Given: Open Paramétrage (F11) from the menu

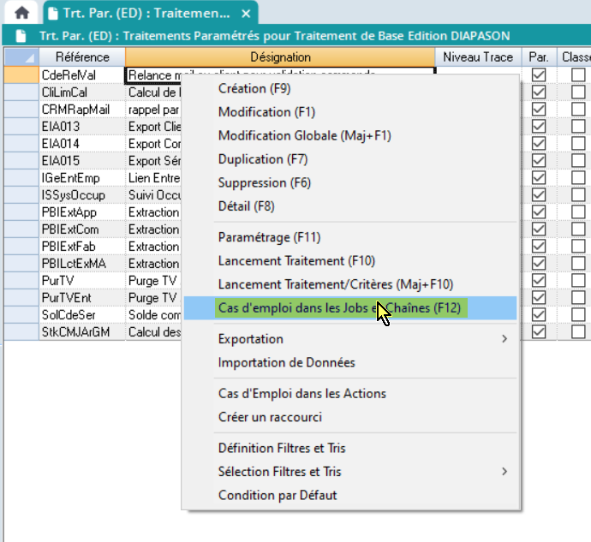Looking at the screenshot, I should click(x=269, y=237).
